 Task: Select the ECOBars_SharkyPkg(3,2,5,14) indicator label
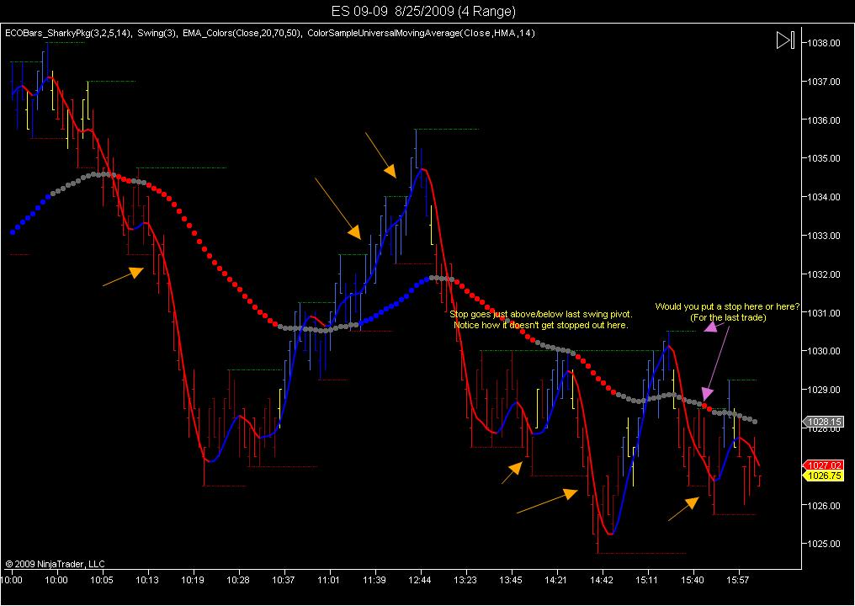pos(68,34)
